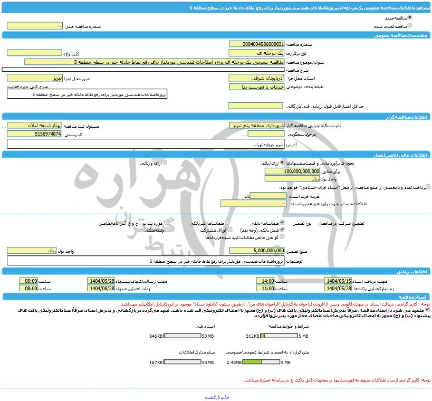Click the توضیحات description box
The height and width of the screenshot is (401, 432).
(x=146, y=261)
